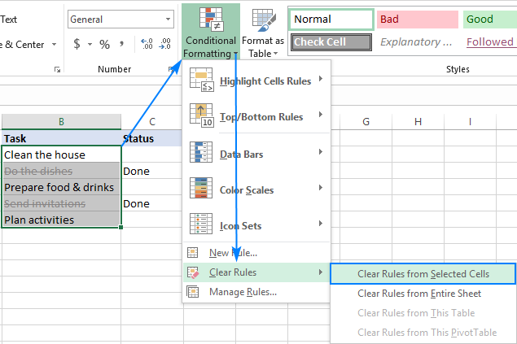Expand the General number format dropdown
The height and width of the screenshot is (344, 517).
[168, 19]
